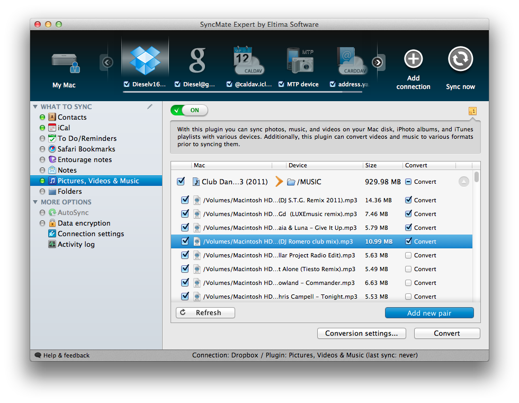The image size is (519, 403).
Task: Toggle the plugin ON switch off
Action: click(189, 110)
